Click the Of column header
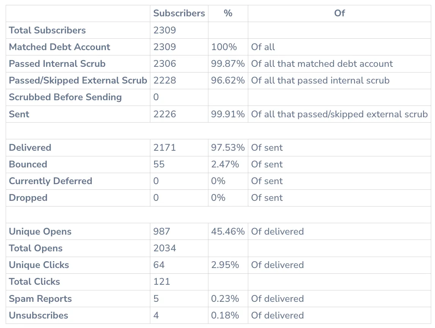The height and width of the screenshot is (328, 435). coord(339,13)
